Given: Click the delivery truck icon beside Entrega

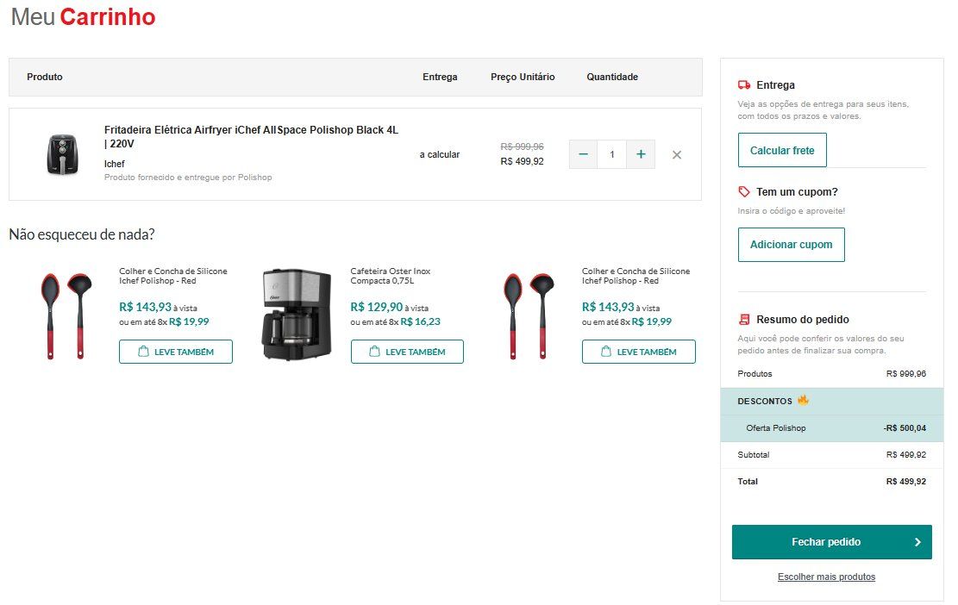Looking at the screenshot, I should point(744,85).
